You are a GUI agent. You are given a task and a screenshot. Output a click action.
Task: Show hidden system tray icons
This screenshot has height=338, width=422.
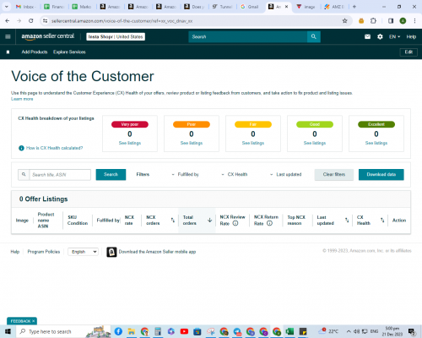pyautogui.click(x=349, y=331)
